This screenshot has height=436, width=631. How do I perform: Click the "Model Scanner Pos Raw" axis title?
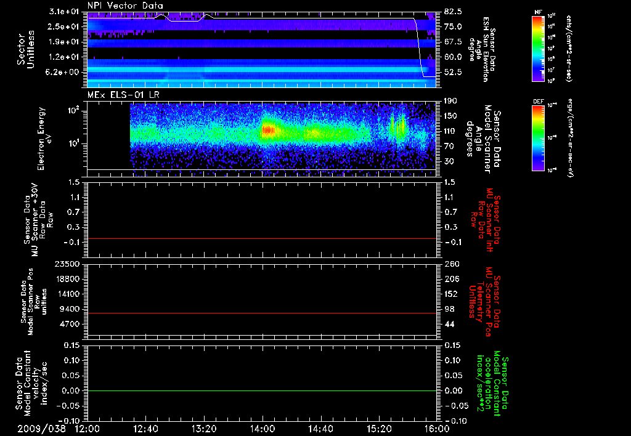click(x=34, y=302)
